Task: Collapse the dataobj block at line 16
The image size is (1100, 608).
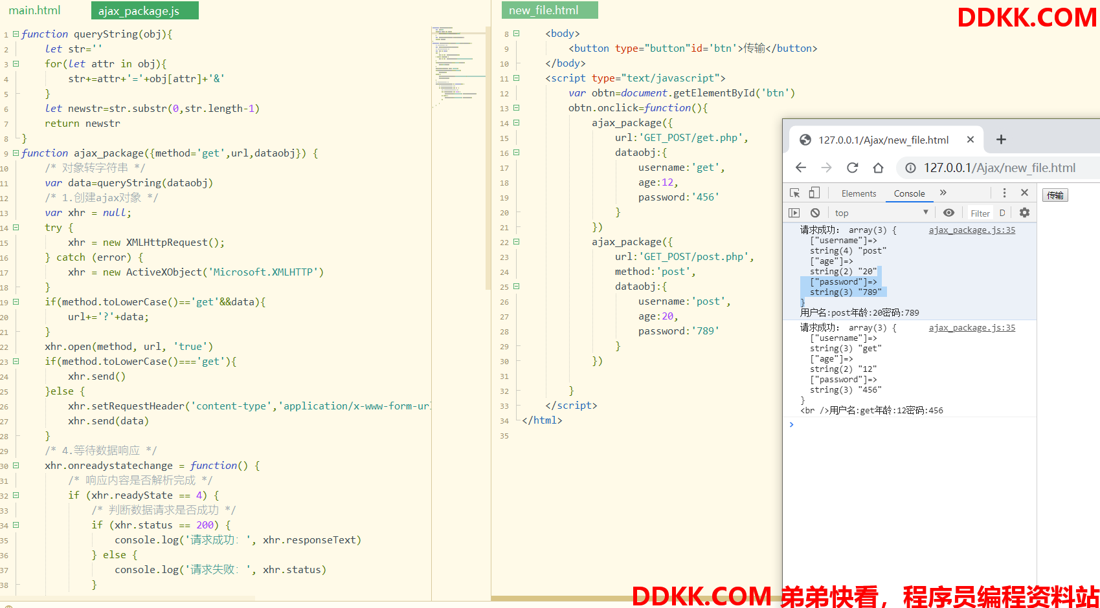Action: click(516, 153)
